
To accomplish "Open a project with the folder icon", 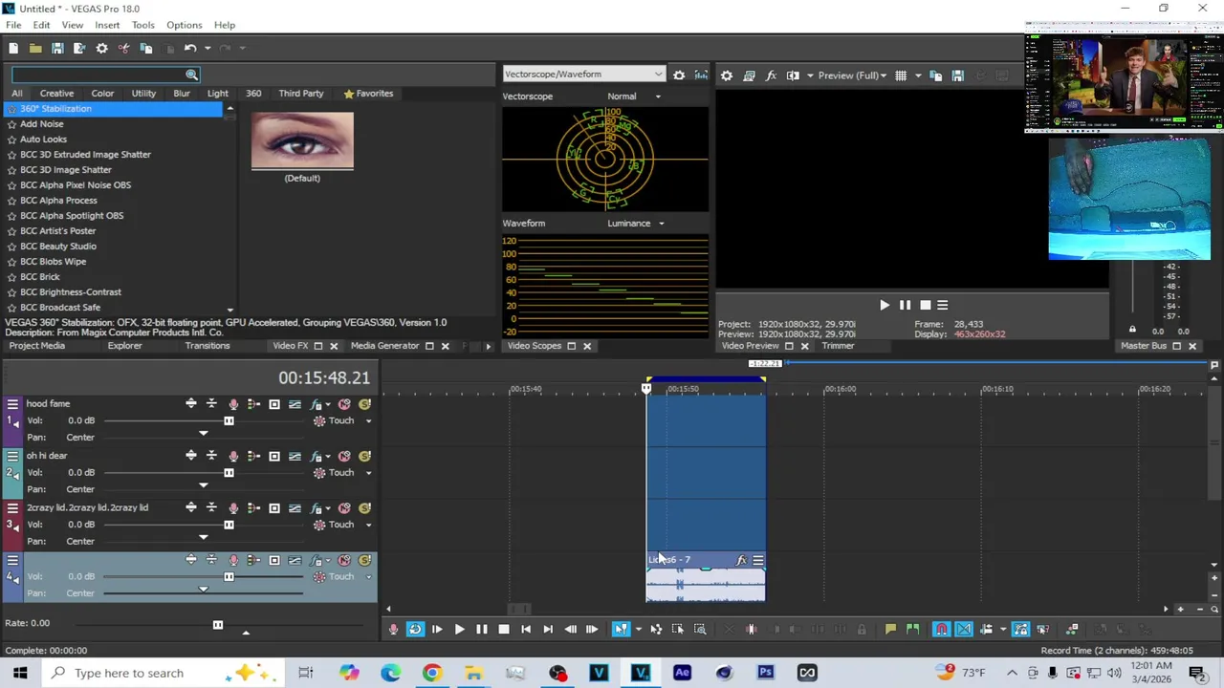I will click(x=35, y=48).
